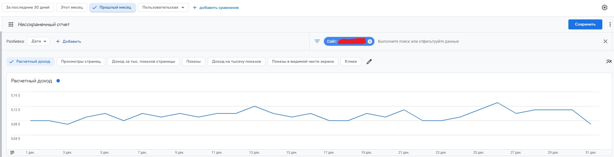This screenshot has height=157, width=614.
Task: Close the filter search bar
Action: (605, 41)
